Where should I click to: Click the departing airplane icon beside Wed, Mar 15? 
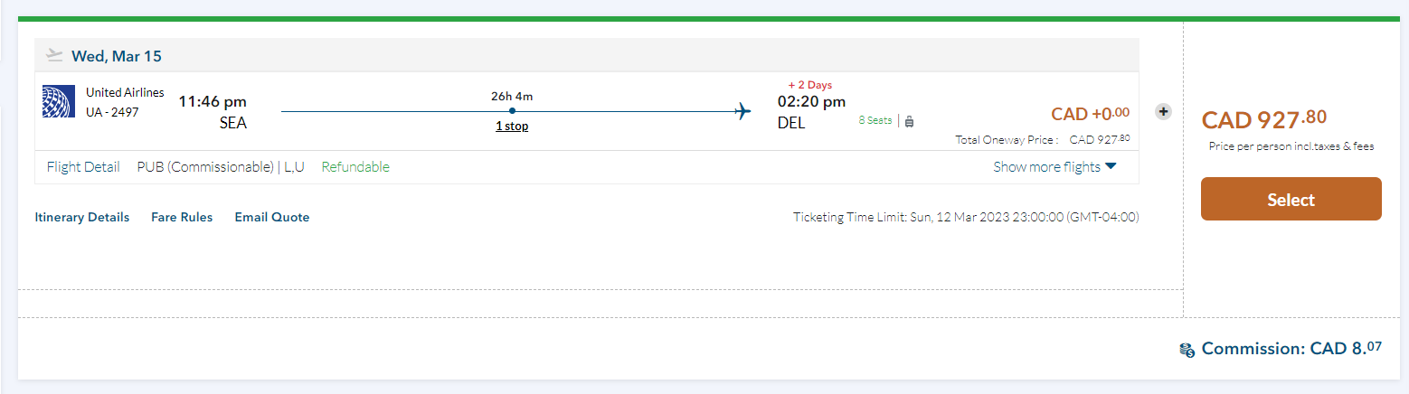pos(54,56)
